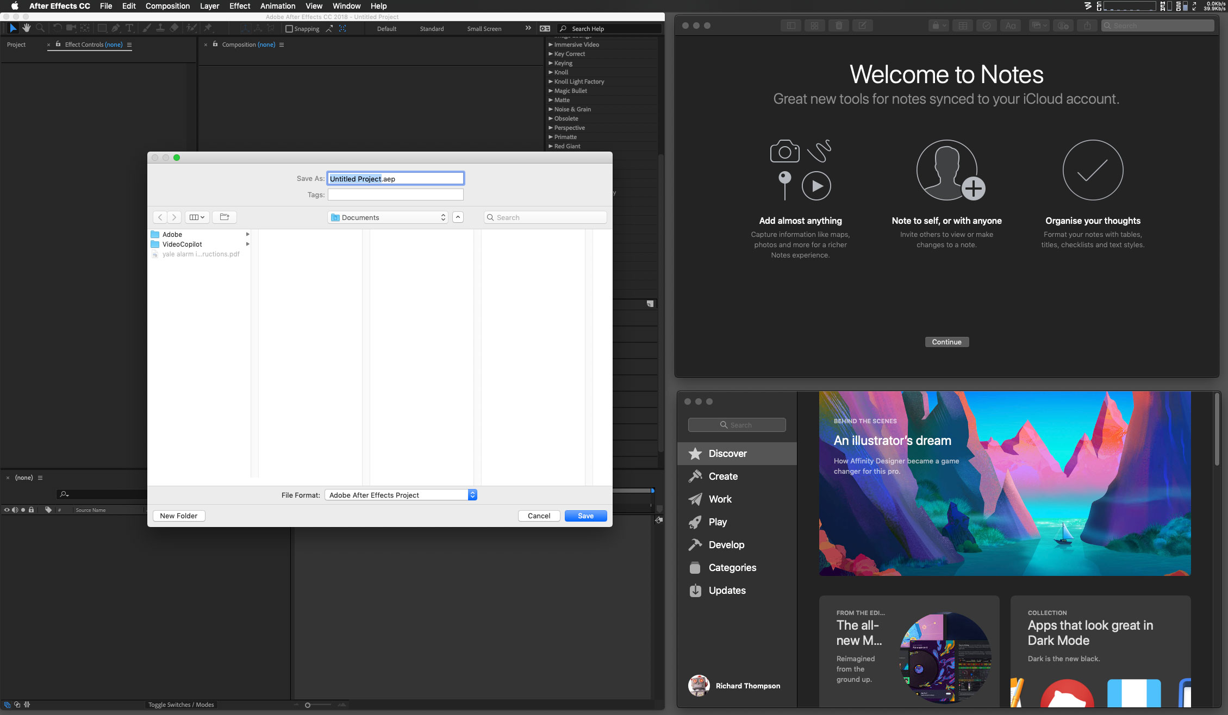The image size is (1228, 715).
Task: Select the Roto Brush tool
Action: click(191, 28)
